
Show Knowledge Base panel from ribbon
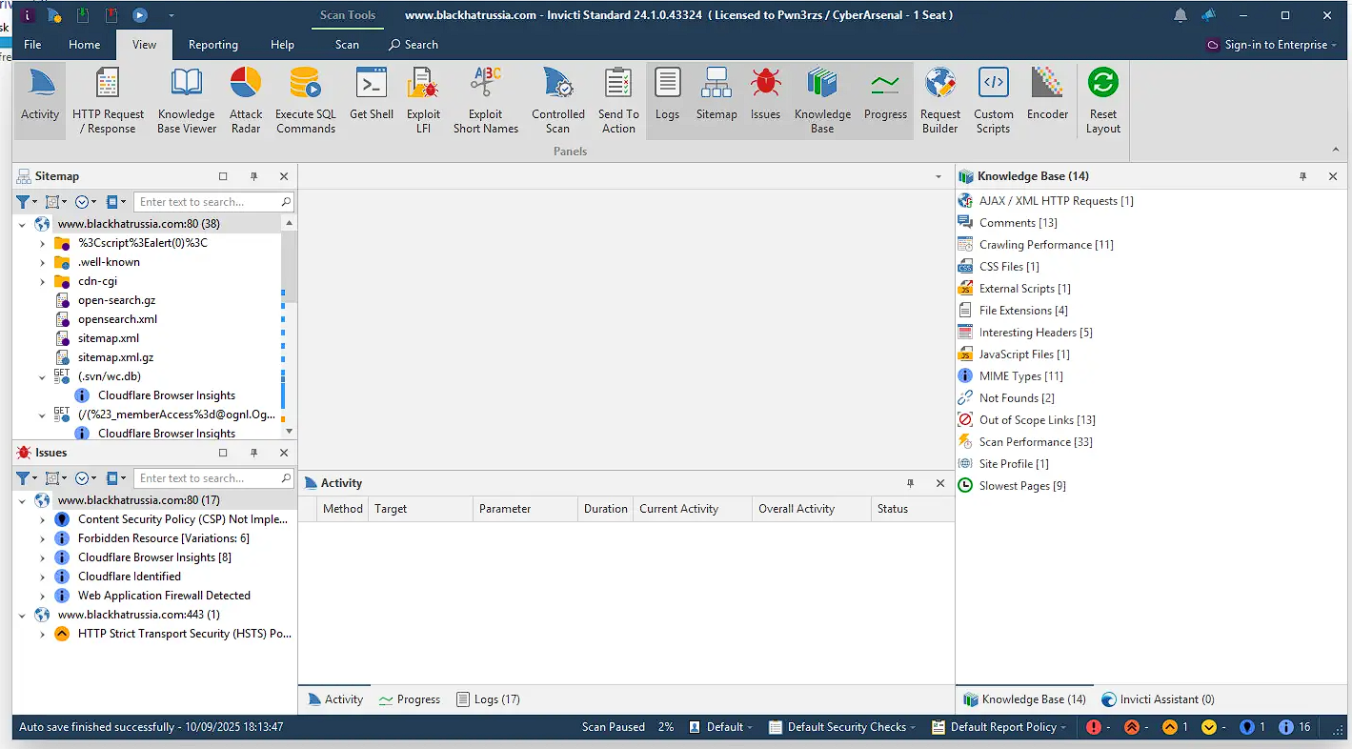(823, 100)
